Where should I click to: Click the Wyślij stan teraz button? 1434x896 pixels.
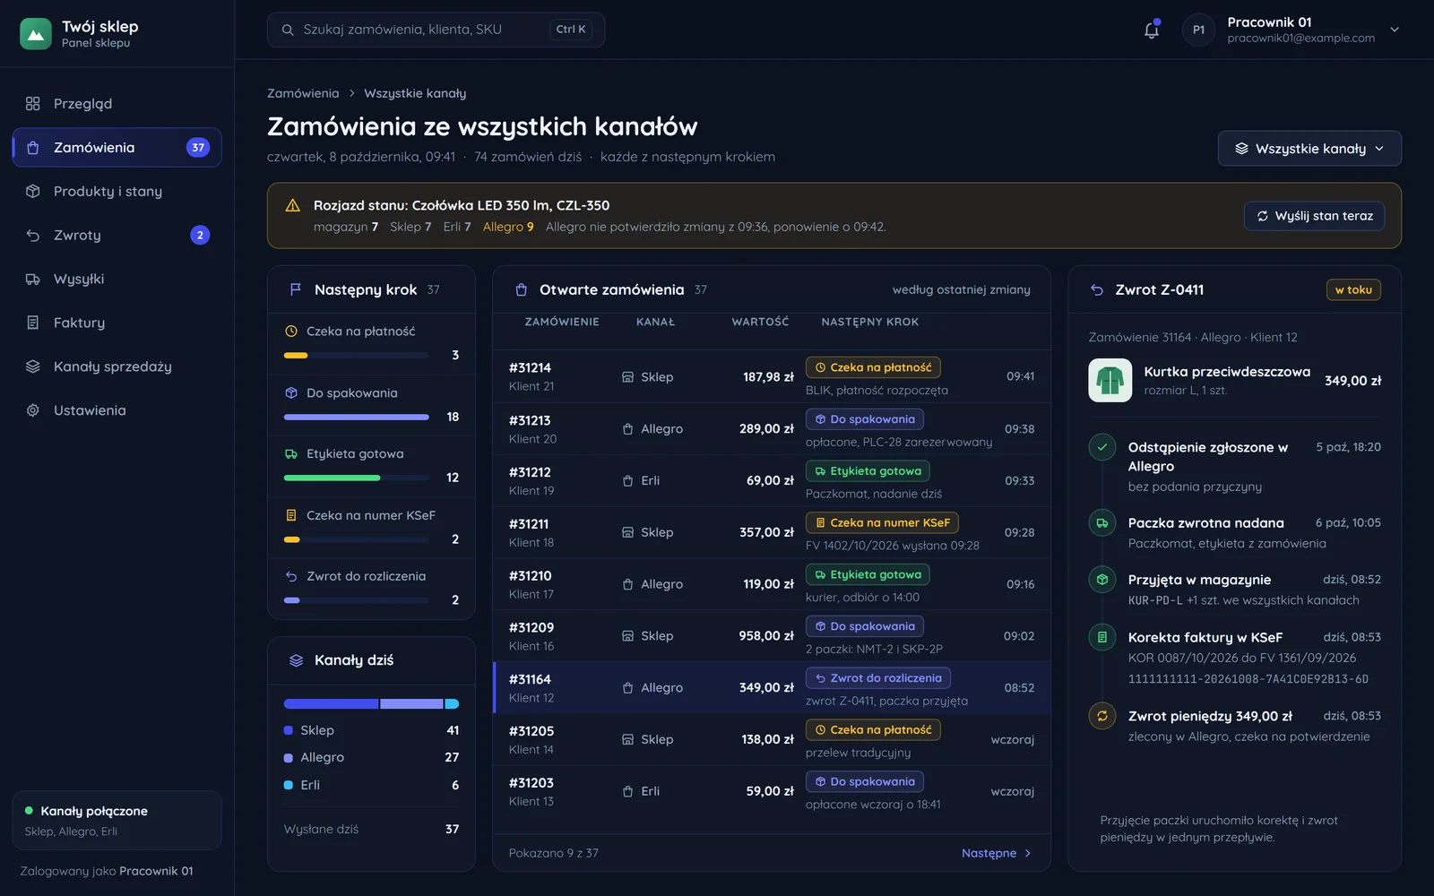[x=1314, y=216]
